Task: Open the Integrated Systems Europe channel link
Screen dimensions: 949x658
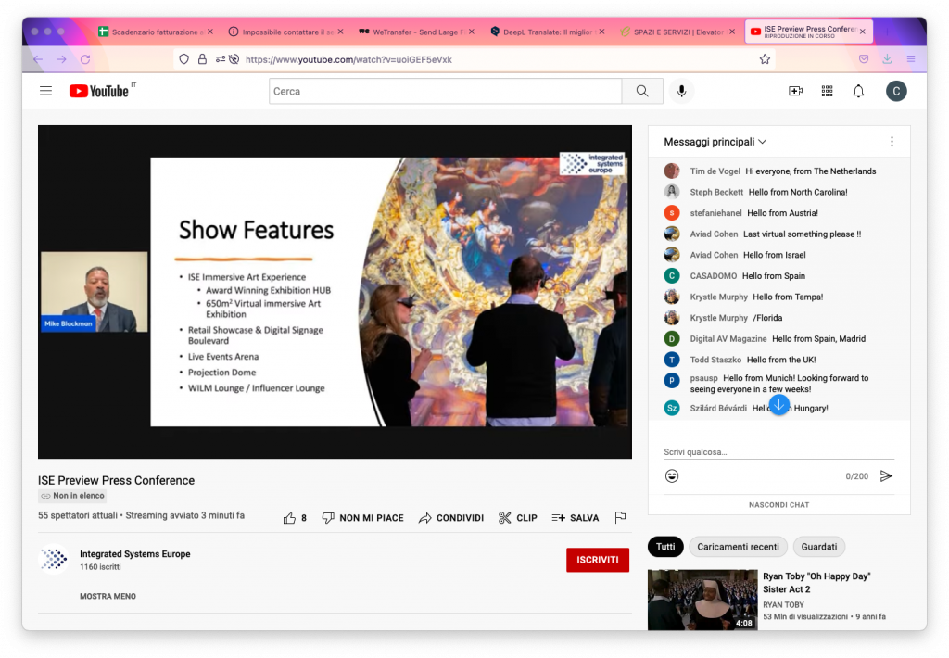Action: 135,554
